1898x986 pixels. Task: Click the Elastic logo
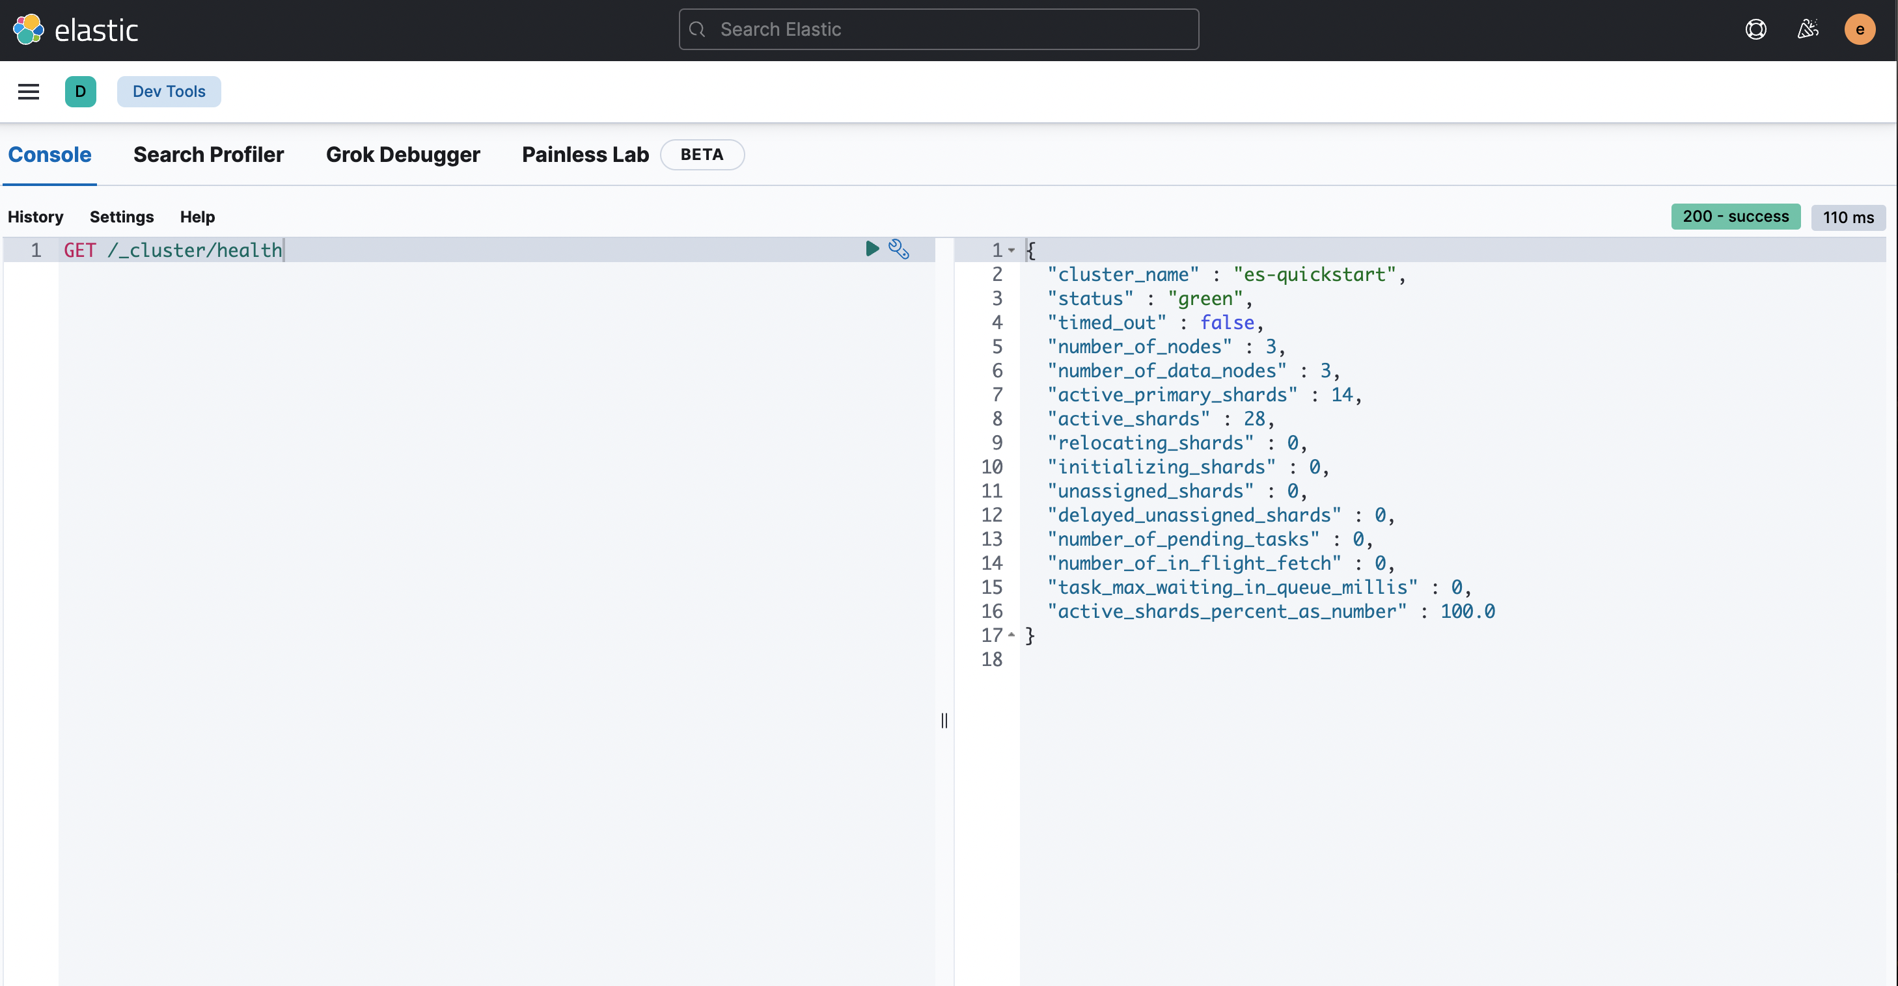click(x=76, y=29)
